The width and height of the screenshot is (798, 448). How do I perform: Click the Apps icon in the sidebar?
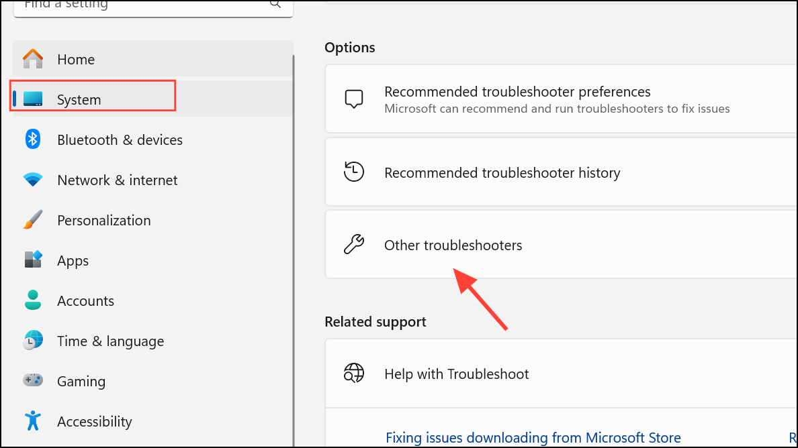[x=32, y=260]
